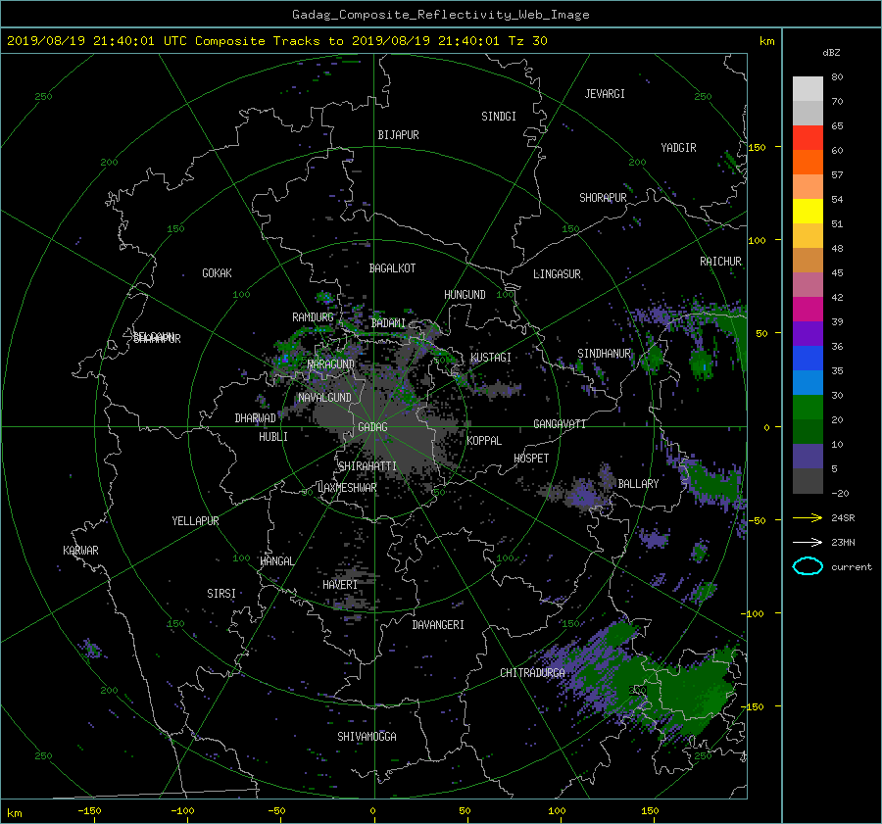The width and height of the screenshot is (882, 824).
Task: Select the DHARWAD city label
Action: pos(255,418)
